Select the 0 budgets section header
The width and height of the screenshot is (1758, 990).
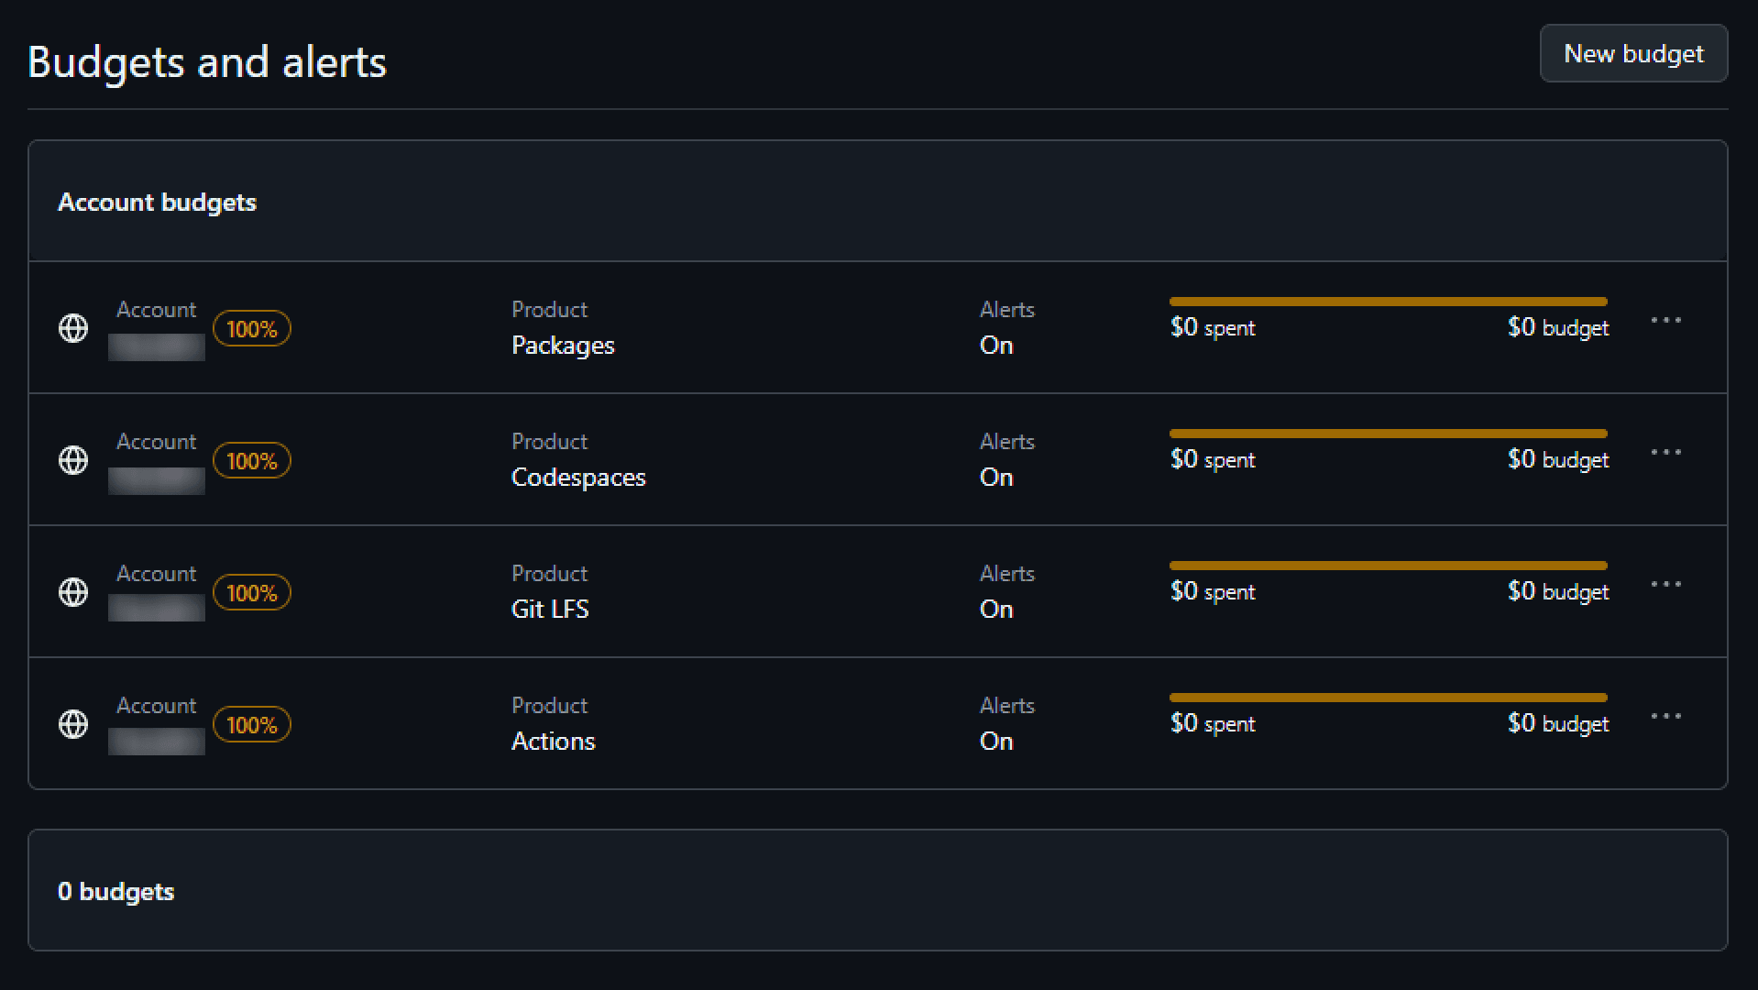click(115, 890)
